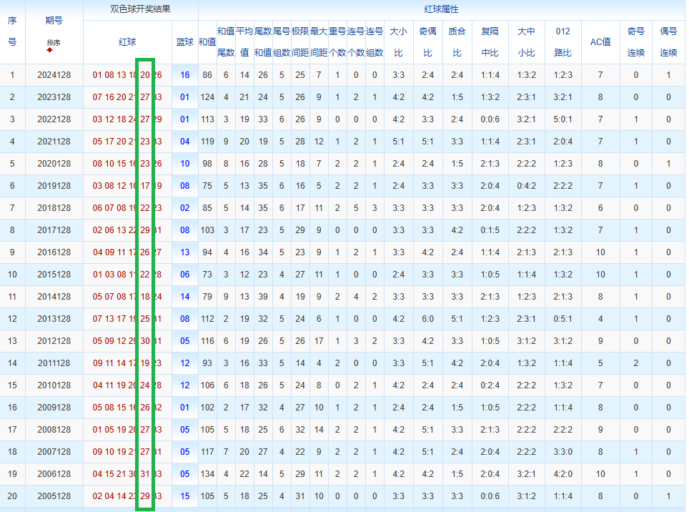Viewport: 689px width, 512px height.
Task: Select period number 2012128
Action: pos(54,341)
